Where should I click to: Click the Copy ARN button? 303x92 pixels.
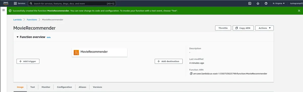point(243,28)
